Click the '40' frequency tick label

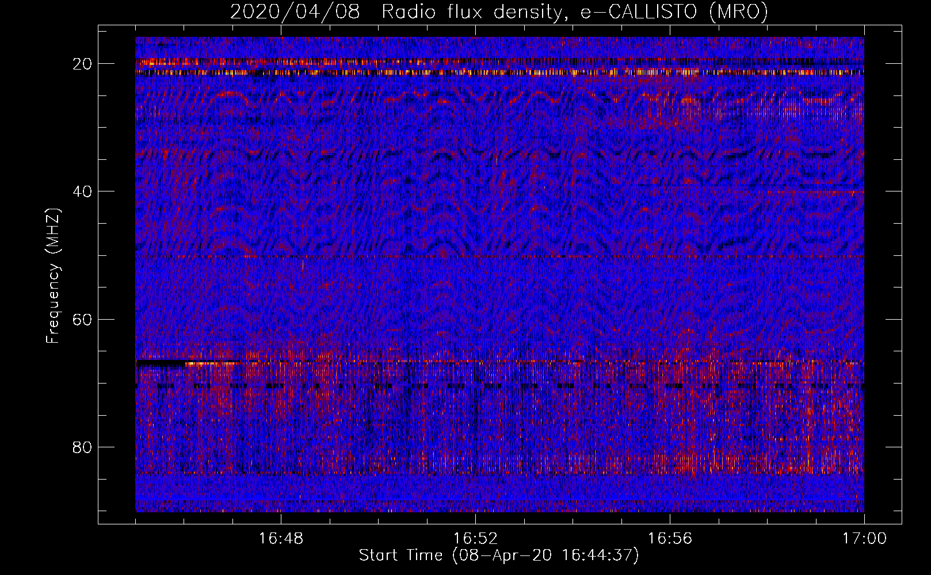tap(82, 191)
